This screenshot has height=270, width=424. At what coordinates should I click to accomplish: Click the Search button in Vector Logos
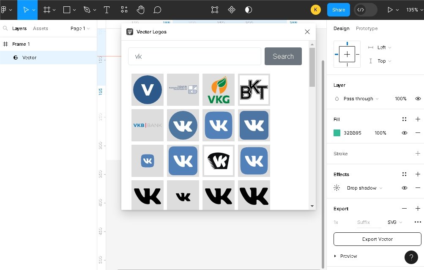coord(283,56)
